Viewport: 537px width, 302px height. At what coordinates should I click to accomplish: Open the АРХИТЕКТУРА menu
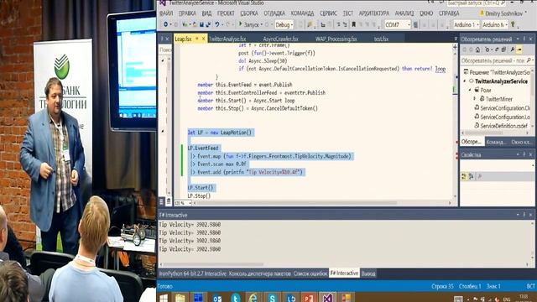(x=374, y=13)
